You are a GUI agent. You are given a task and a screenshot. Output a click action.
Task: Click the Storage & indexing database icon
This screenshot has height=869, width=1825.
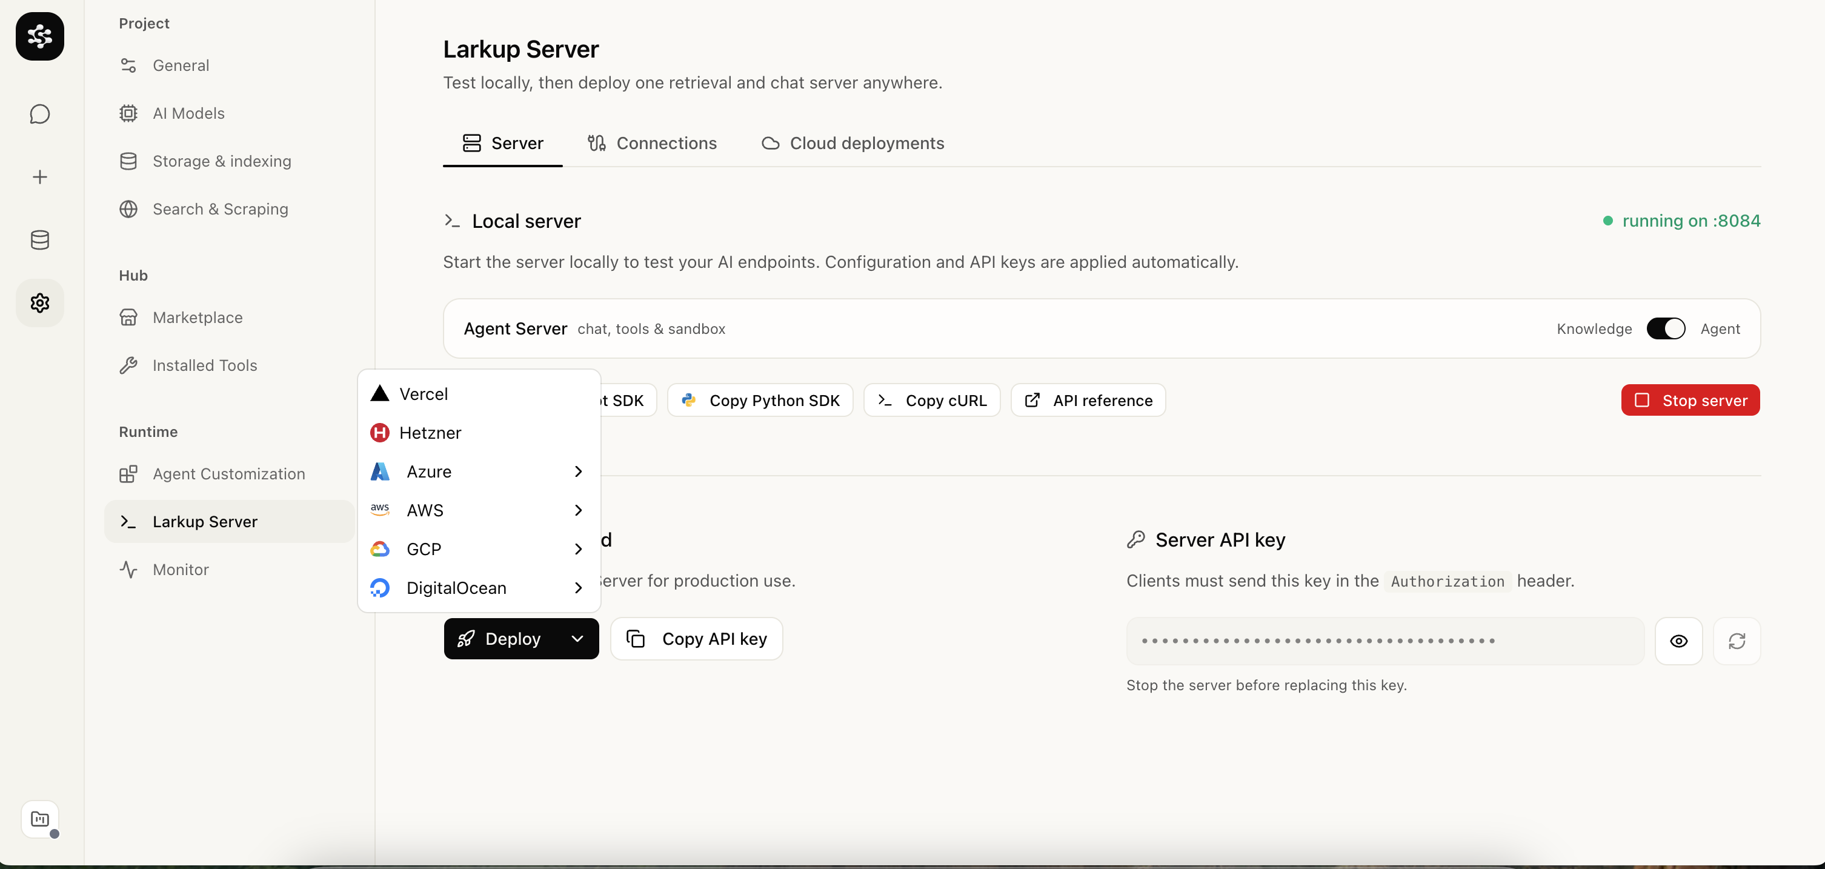click(x=128, y=162)
